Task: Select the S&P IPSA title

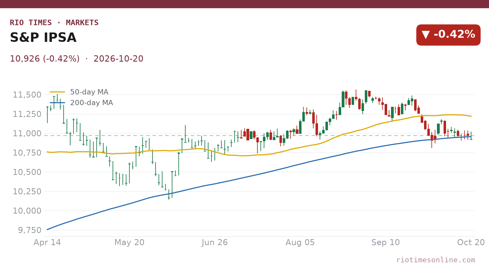Action: 43,37
